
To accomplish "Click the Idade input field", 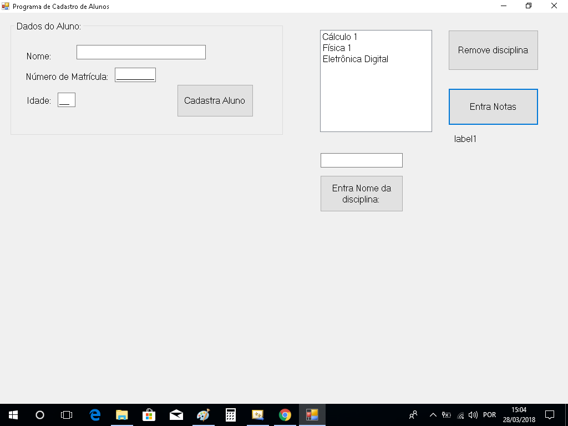I will [x=66, y=100].
